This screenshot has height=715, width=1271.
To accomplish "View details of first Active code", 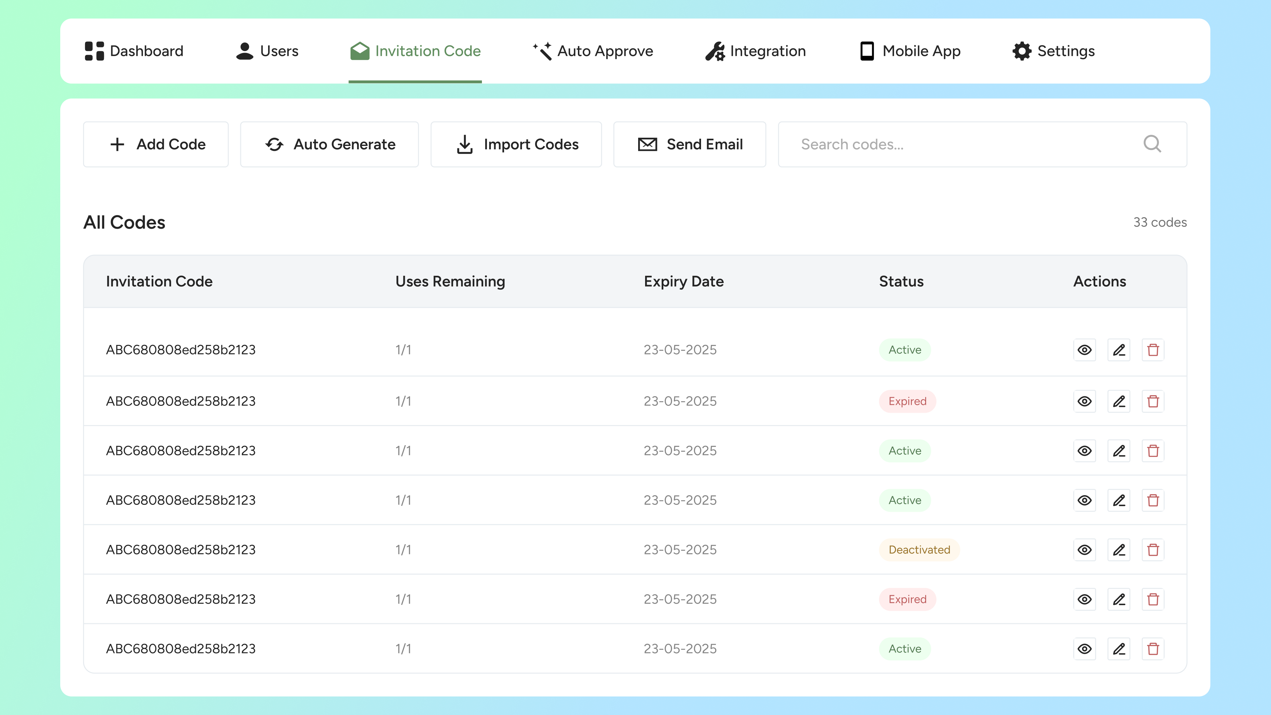I will coord(1084,350).
